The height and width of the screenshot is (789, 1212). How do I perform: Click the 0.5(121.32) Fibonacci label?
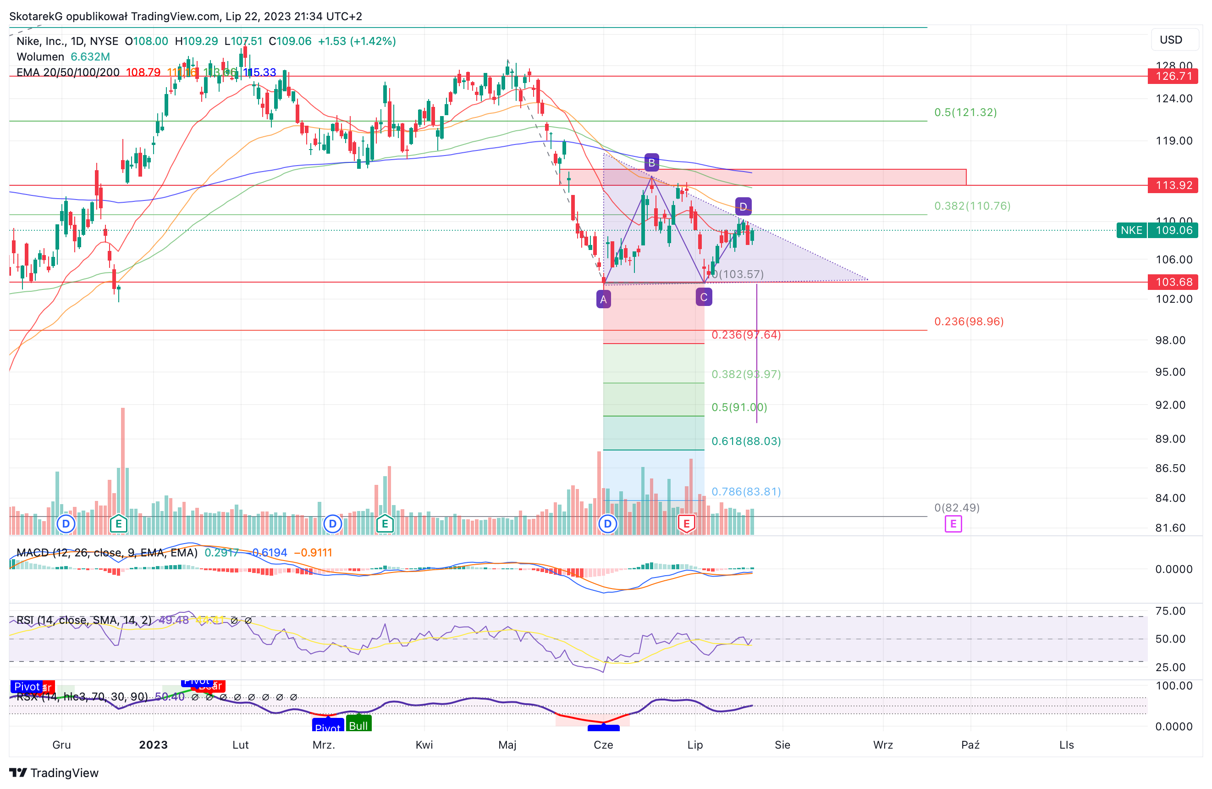[x=965, y=112]
